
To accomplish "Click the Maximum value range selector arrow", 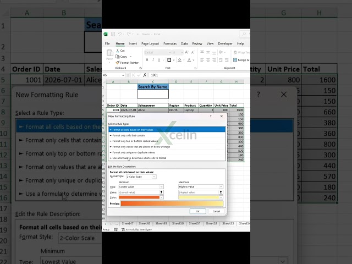I will click(221, 192).
